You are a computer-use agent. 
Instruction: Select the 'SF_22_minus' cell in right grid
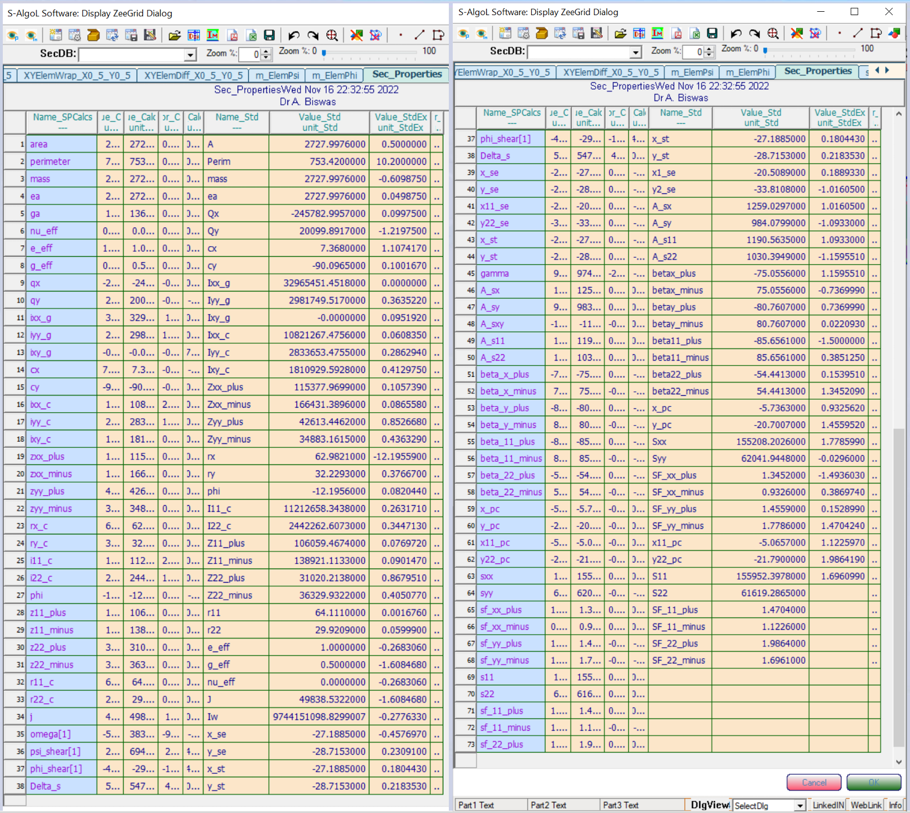680,660
